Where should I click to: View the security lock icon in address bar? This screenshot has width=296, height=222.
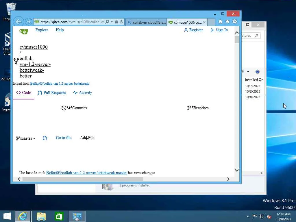pos(116,22)
